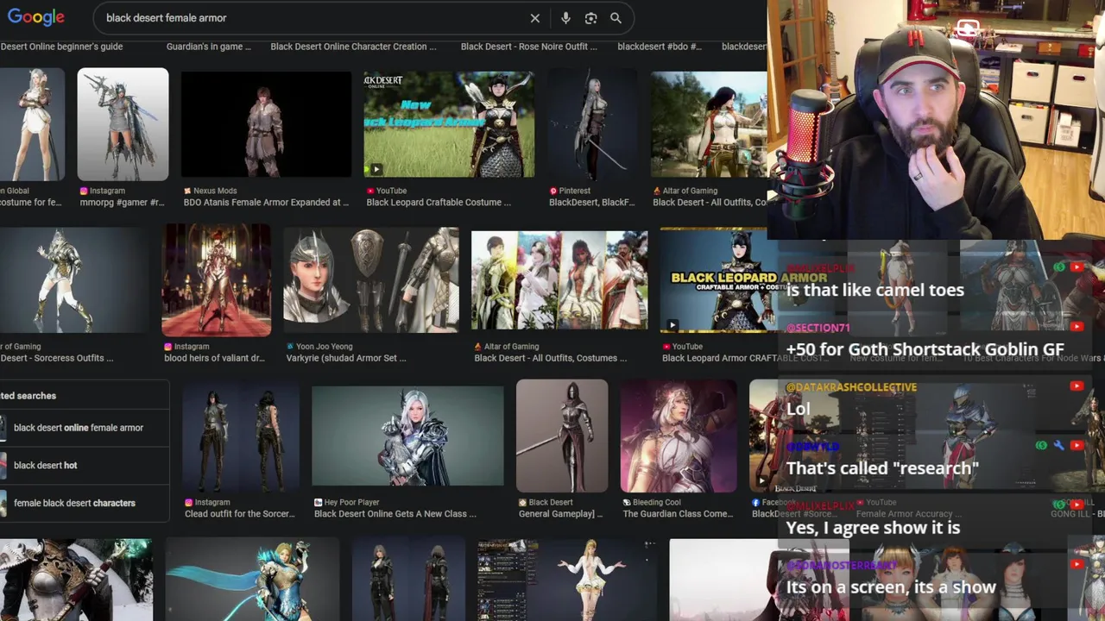Click 'General Gameplay]' caption text
The image size is (1105, 621).
[x=560, y=514]
